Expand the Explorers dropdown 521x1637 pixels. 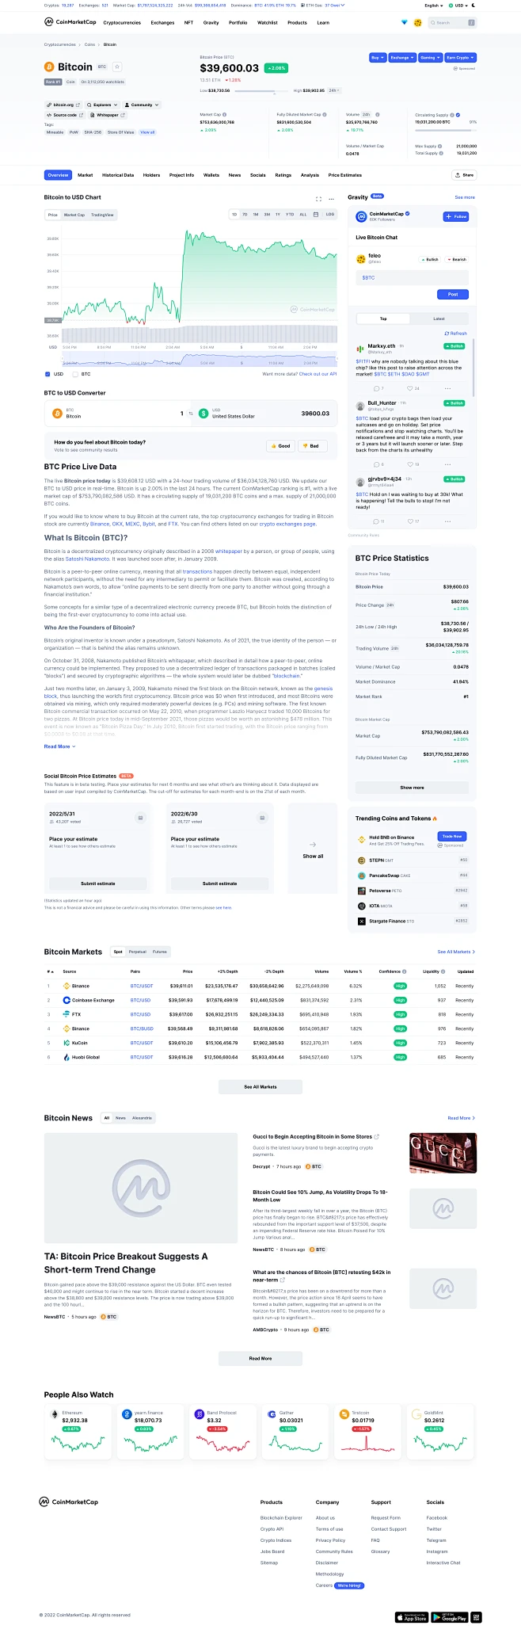pyautogui.click(x=102, y=105)
